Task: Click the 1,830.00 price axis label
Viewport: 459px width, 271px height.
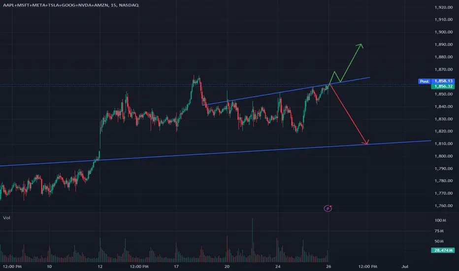Action: [444, 119]
